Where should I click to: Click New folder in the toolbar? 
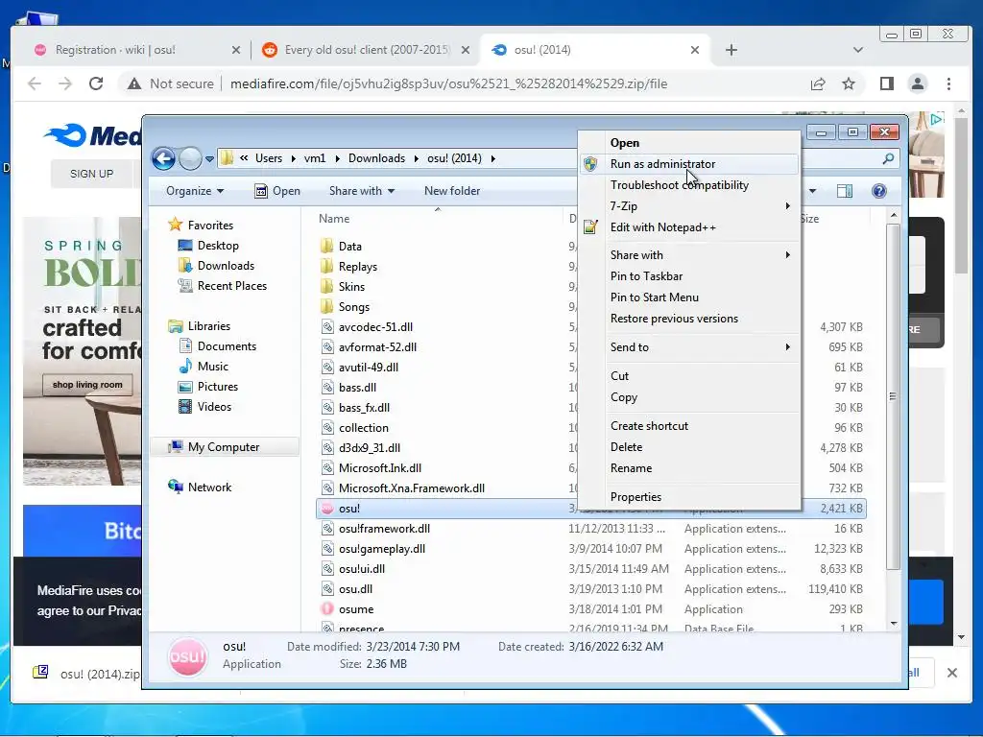[x=452, y=191]
